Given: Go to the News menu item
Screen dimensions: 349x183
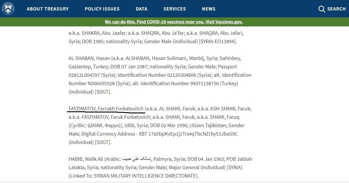Looking at the screenshot, I should pyautogui.click(x=209, y=9).
